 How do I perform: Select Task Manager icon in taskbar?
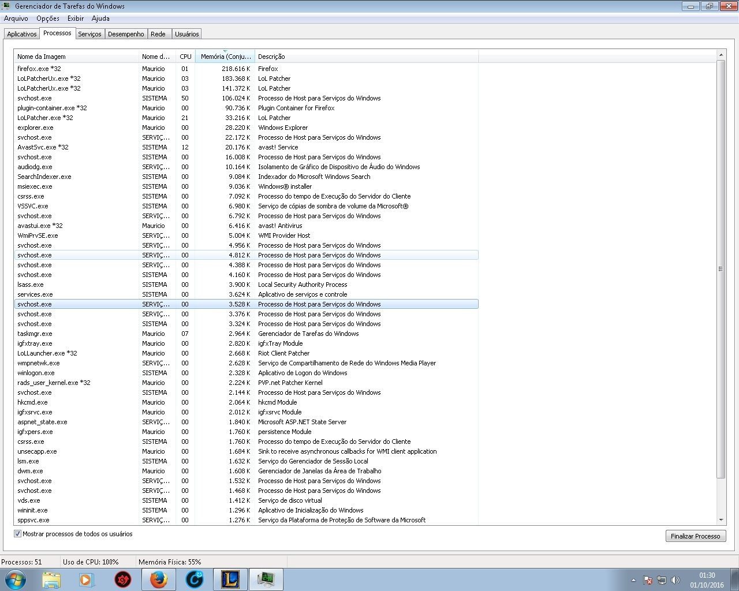click(266, 579)
